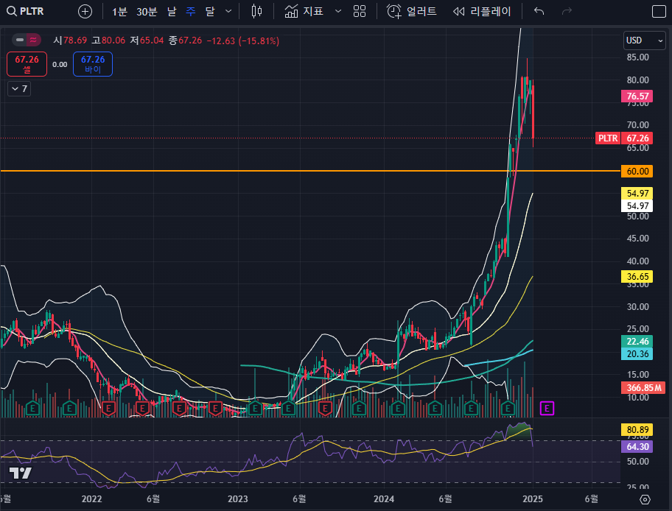This screenshot has width=672, height=511.
Task: Select the 날 daily timeframe
Action: point(172,11)
